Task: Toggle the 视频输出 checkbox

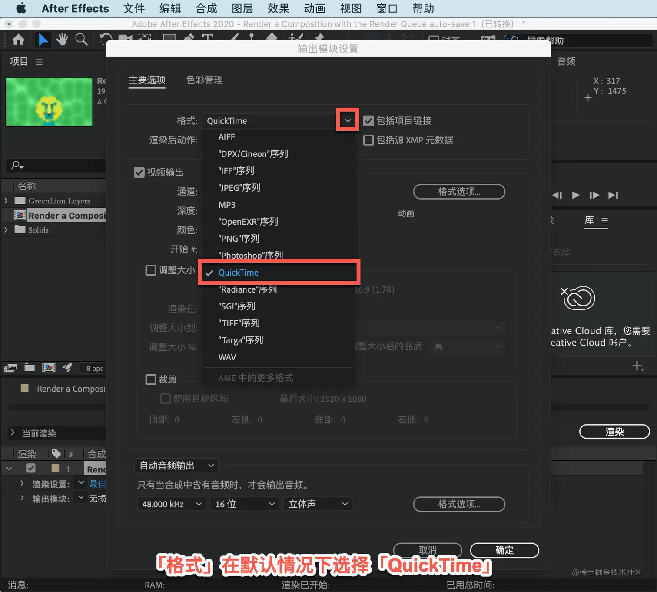Action: pos(139,173)
